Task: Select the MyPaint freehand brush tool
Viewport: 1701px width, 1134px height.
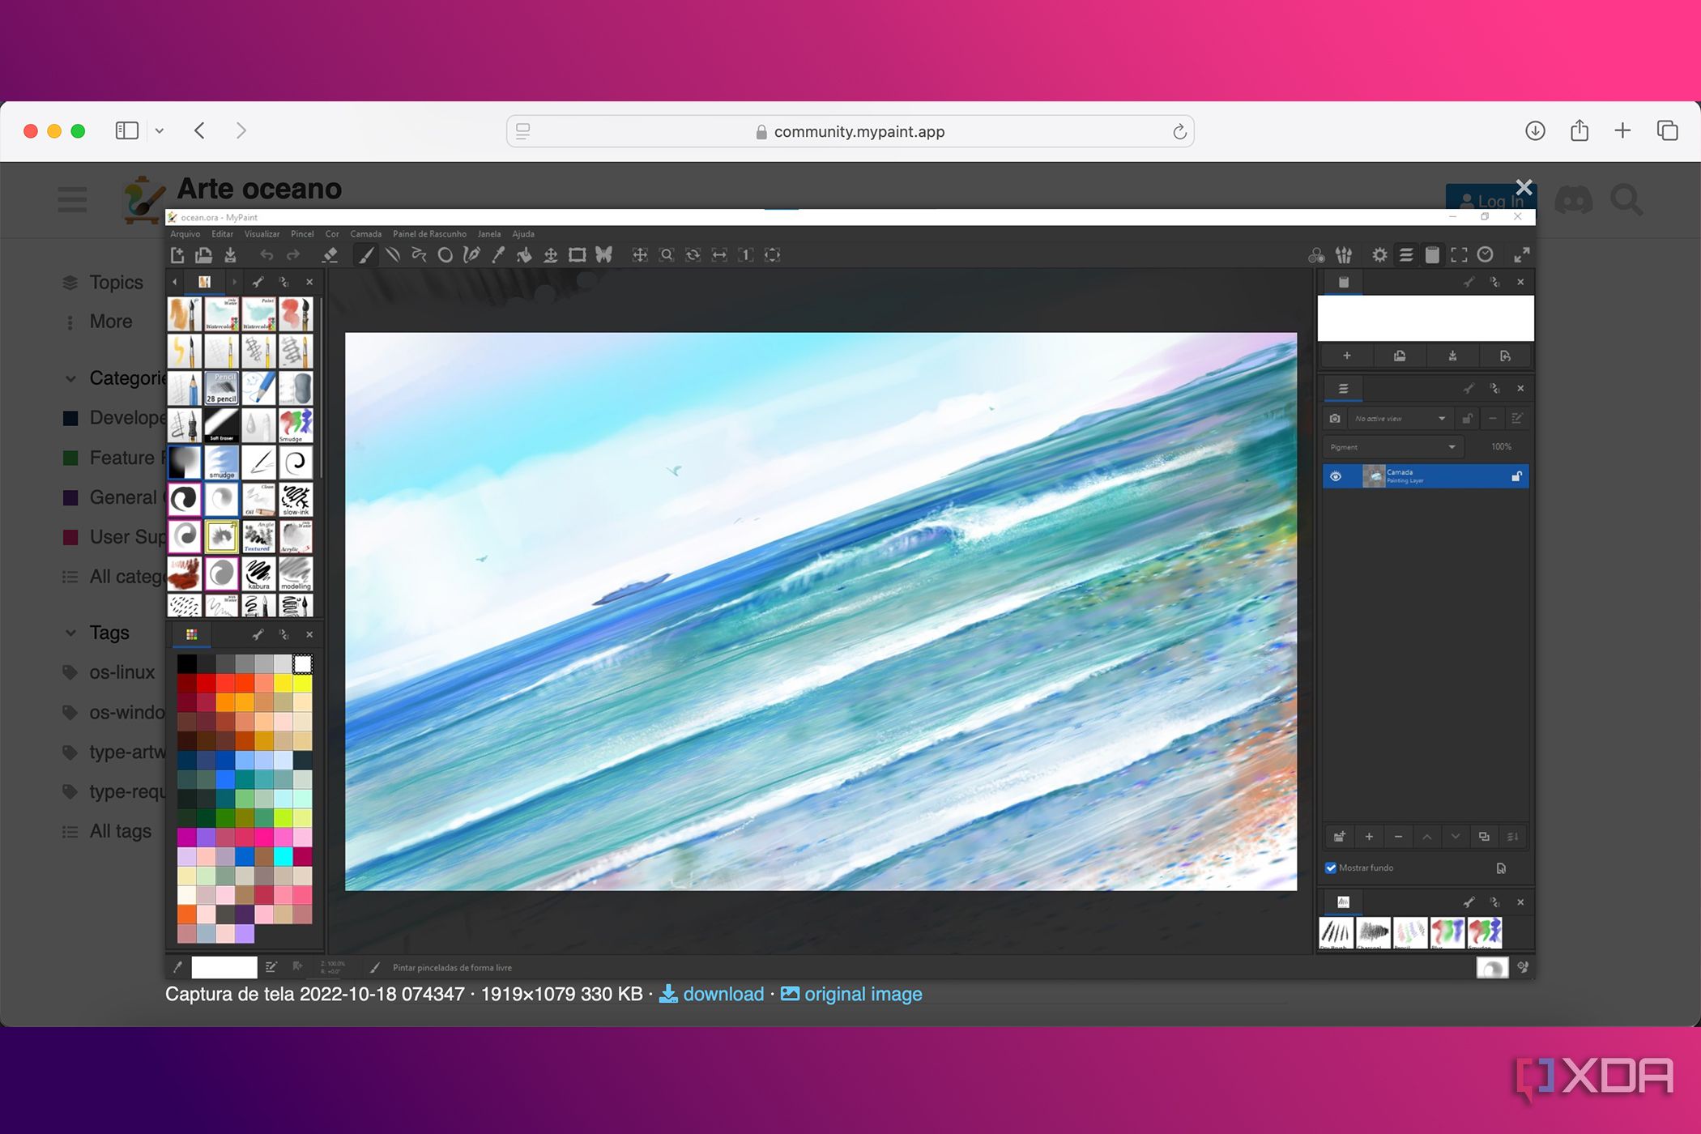Action: click(366, 255)
